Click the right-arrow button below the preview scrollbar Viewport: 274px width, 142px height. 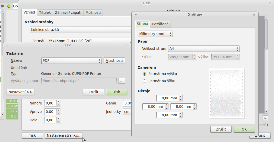[x=266, y=118]
